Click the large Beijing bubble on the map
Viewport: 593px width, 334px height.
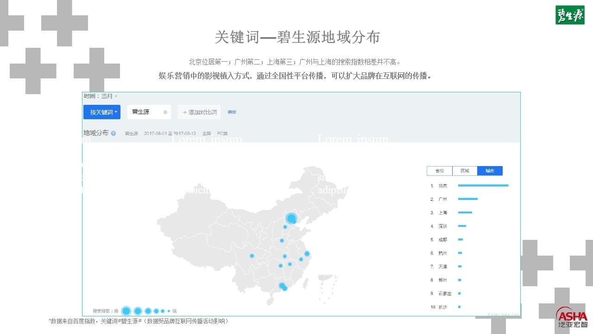[291, 218]
